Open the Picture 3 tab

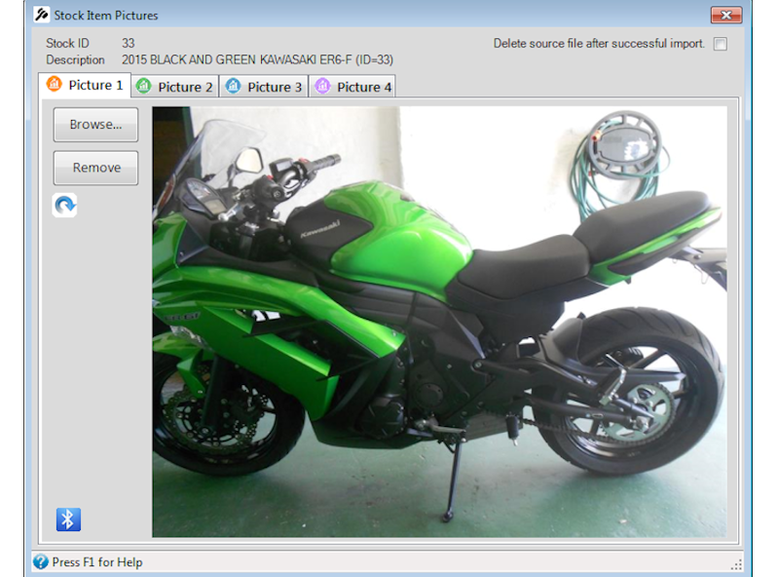(264, 87)
